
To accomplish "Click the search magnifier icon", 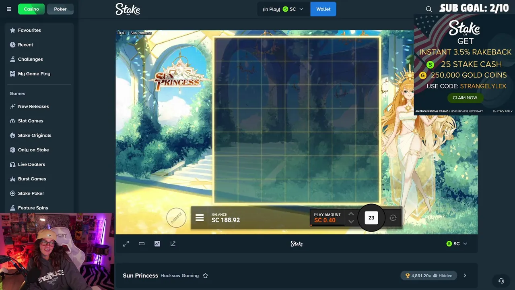I will point(429,9).
